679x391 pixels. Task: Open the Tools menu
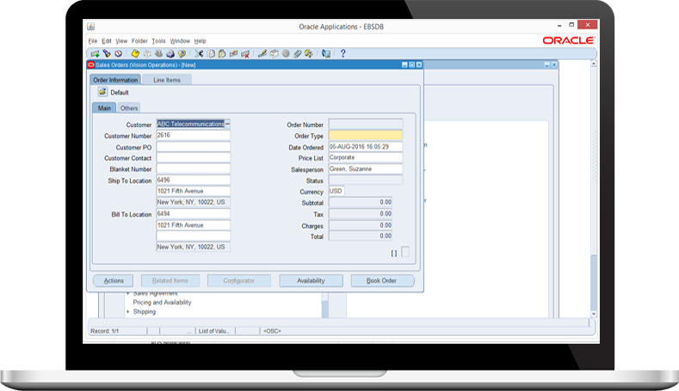pos(158,41)
